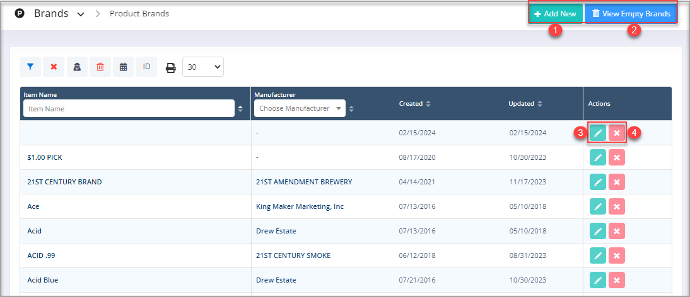
Task: Edit the ACID .99 brand
Action: [597, 255]
